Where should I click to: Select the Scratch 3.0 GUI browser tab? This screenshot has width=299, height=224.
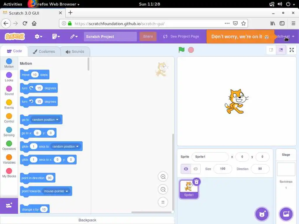pos(32,13)
